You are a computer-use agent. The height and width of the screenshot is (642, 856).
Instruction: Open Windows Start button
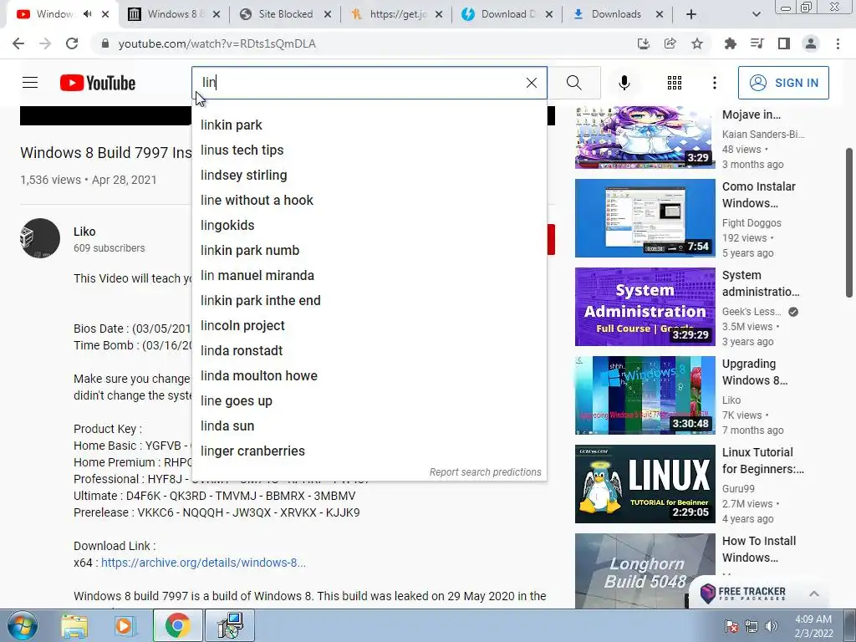pyautogui.click(x=22, y=625)
